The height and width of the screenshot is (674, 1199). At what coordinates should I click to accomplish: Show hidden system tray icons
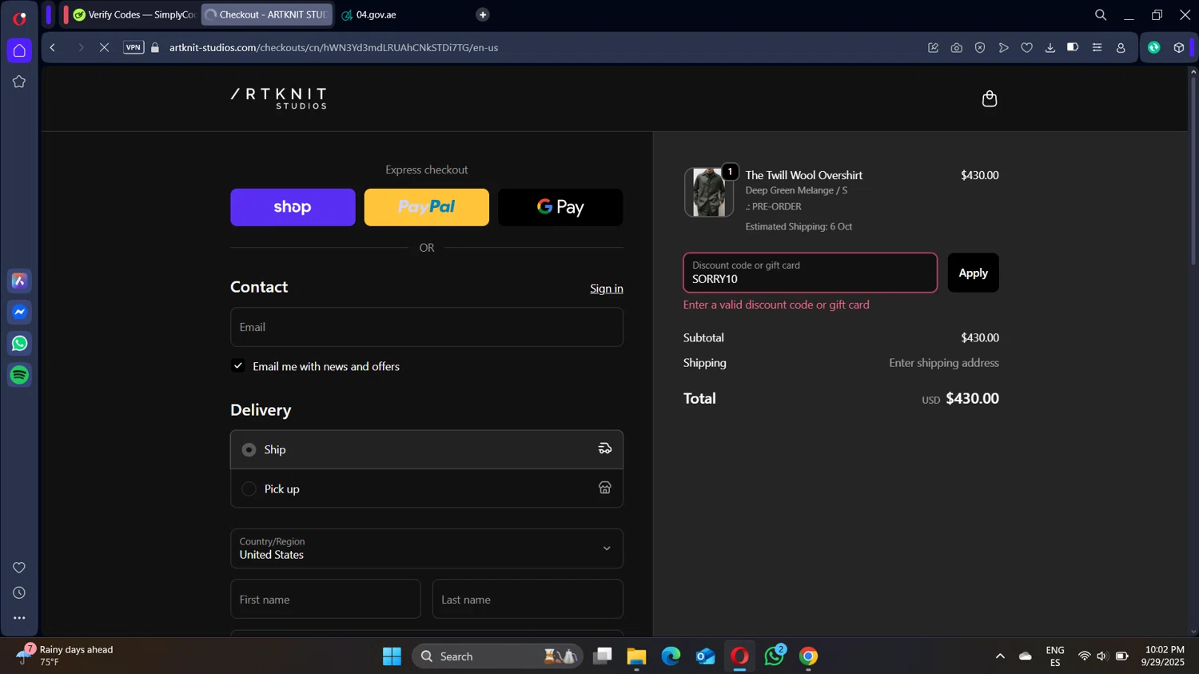(x=999, y=656)
